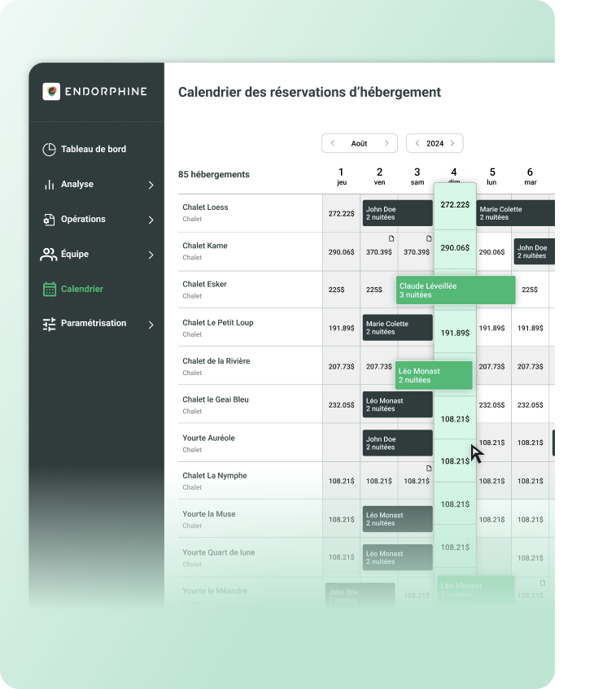The height and width of the screenshot is (689, 594).
Task: Open Léo Monast booking on Yourte Quart de lune
Action: pos(397,557)
